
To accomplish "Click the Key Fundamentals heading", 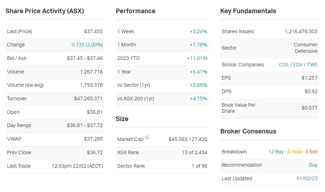I will click(248, 11).
